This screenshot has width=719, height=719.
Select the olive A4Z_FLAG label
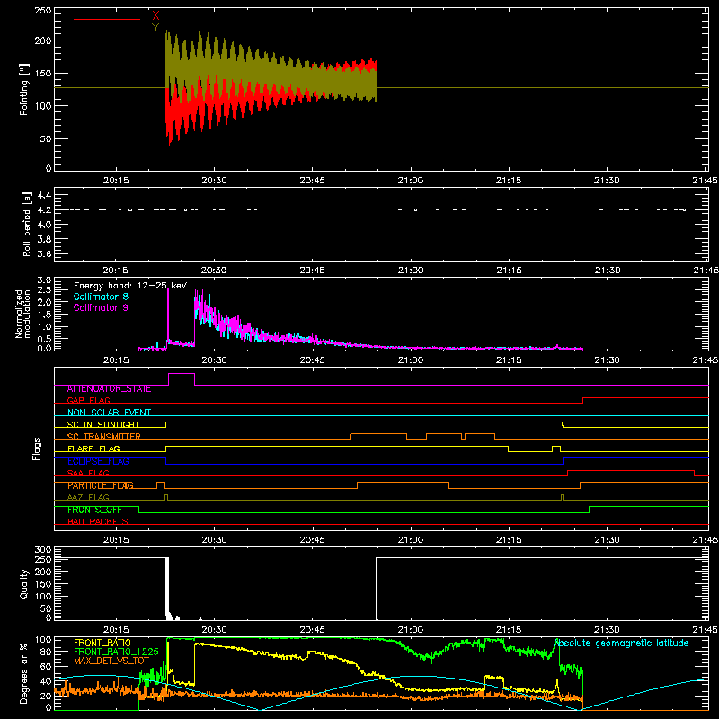click(x=88, y=498)
